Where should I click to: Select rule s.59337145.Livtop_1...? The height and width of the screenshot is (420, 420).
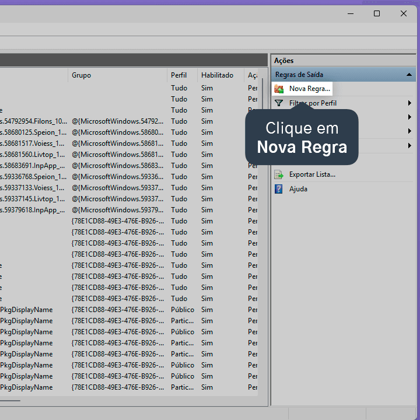point(33,199)
